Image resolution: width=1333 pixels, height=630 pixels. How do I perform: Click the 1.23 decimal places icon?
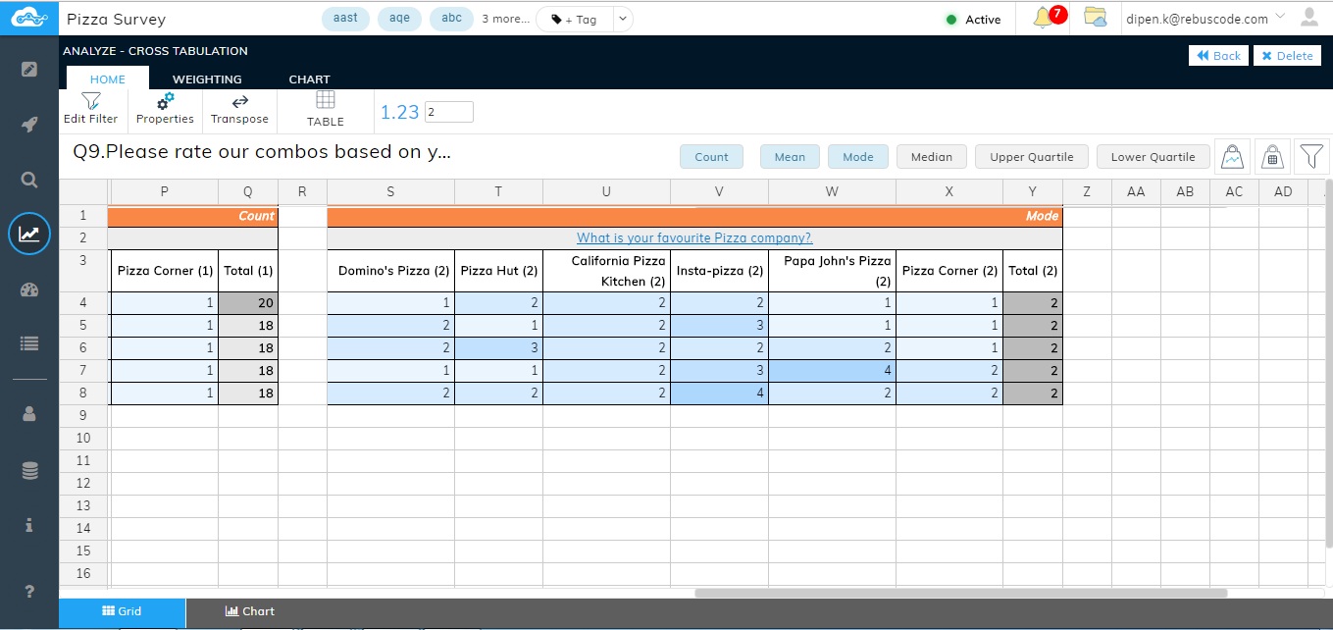(399, 112)
